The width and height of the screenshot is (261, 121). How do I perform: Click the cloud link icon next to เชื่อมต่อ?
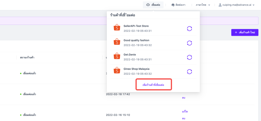148,5
